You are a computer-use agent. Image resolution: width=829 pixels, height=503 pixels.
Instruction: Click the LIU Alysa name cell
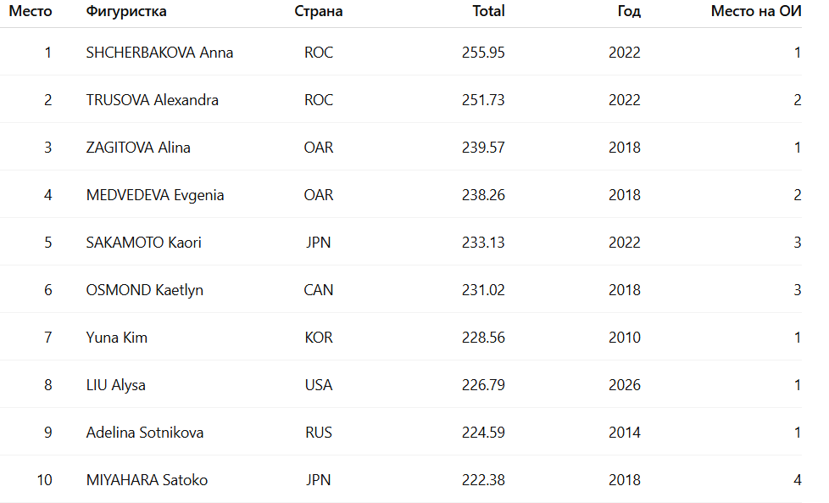pos(115,385)
